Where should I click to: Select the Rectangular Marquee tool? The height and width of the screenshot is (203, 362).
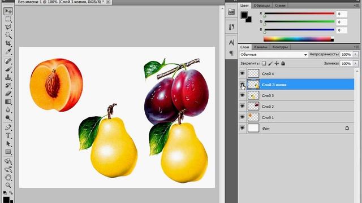(x=8, y=19)
